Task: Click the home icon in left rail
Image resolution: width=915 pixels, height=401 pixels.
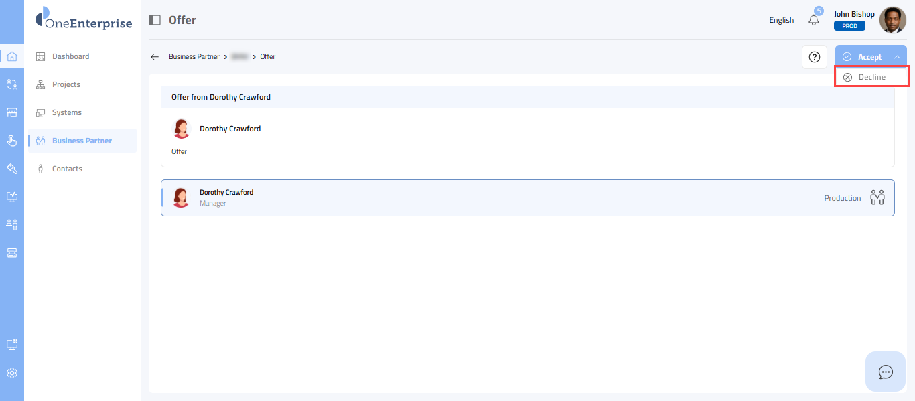Action: tap(11, 56)
